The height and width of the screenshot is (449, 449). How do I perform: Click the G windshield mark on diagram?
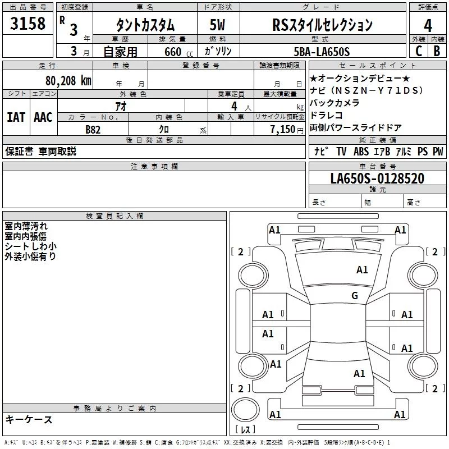(355, 296)
